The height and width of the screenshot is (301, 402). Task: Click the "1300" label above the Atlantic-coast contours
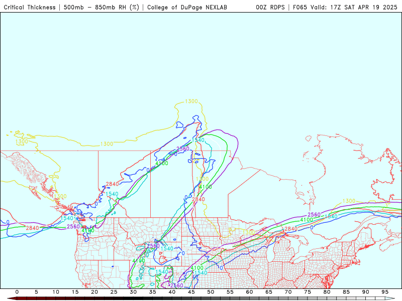click(x=349, y=201)
